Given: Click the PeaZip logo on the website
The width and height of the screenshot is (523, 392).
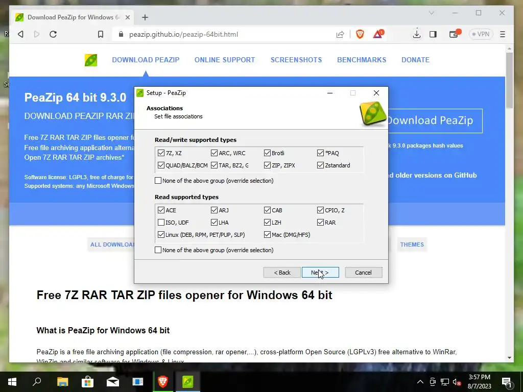Looking at the screenshot, I should [x=91, y=60].
